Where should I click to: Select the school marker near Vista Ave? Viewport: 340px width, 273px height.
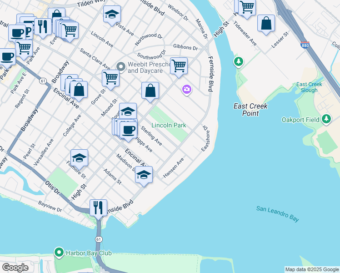[x=112, y=15]
